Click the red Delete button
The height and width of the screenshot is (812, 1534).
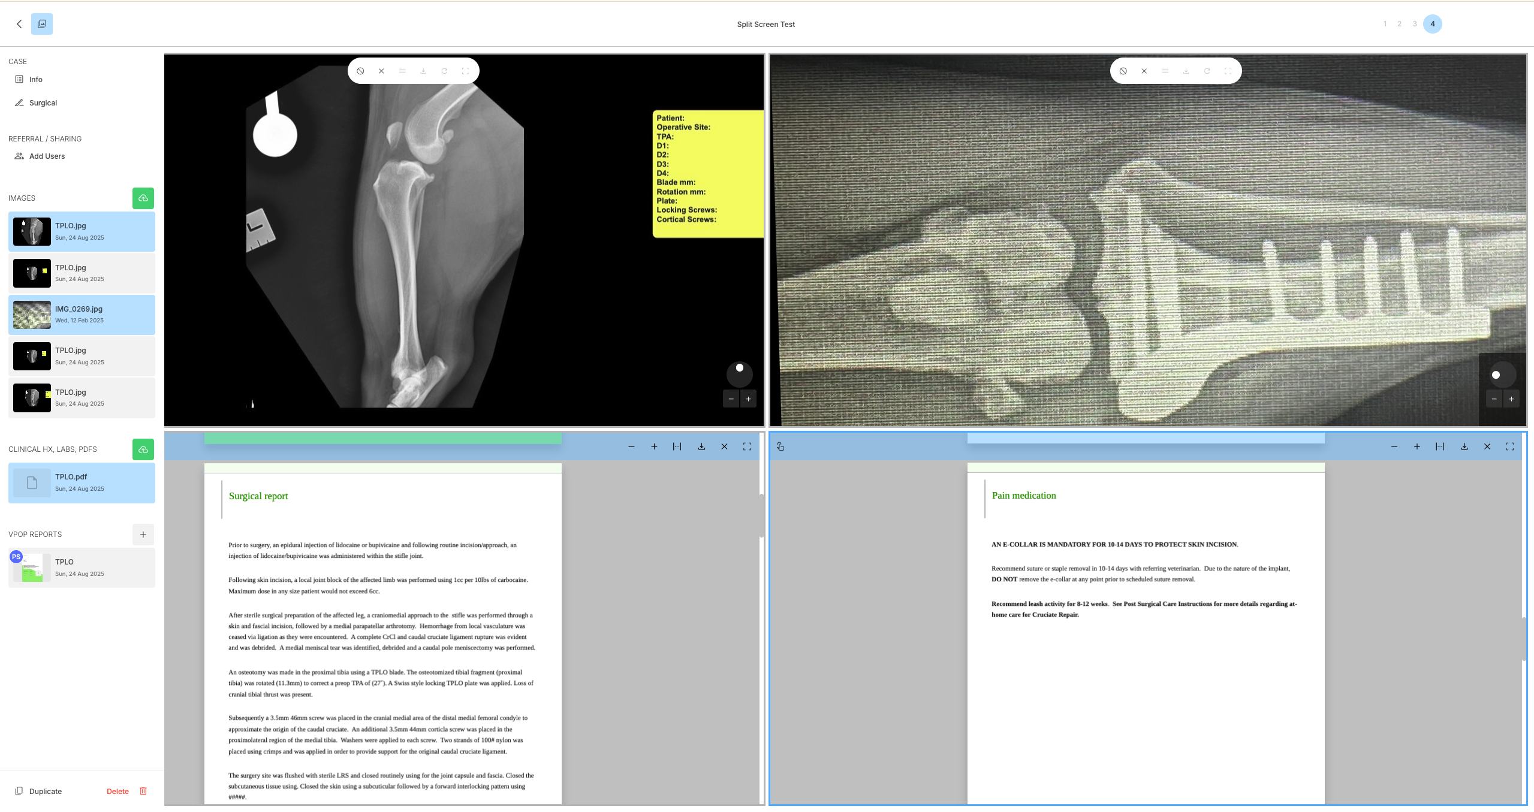tap(117, 791)
